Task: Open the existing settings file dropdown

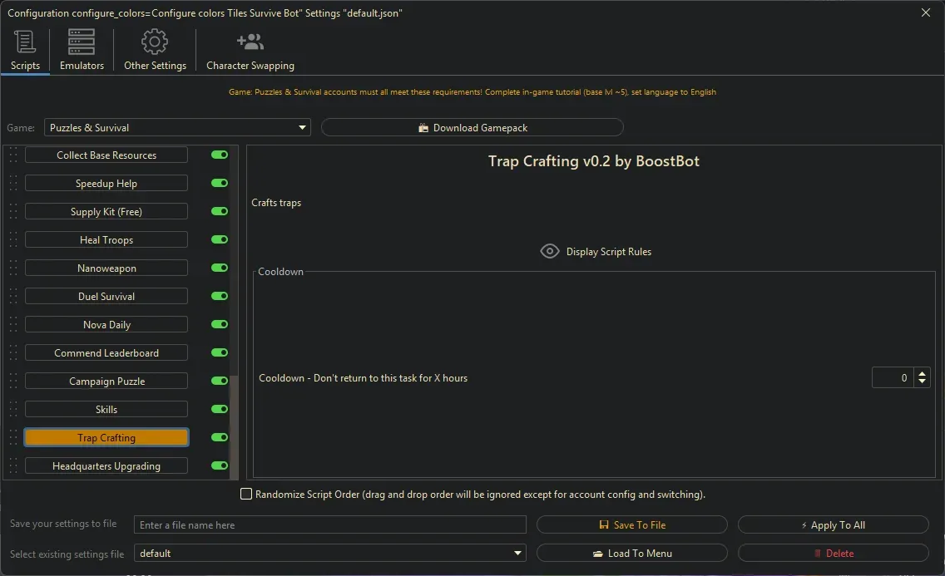Action: pos(517,553)
